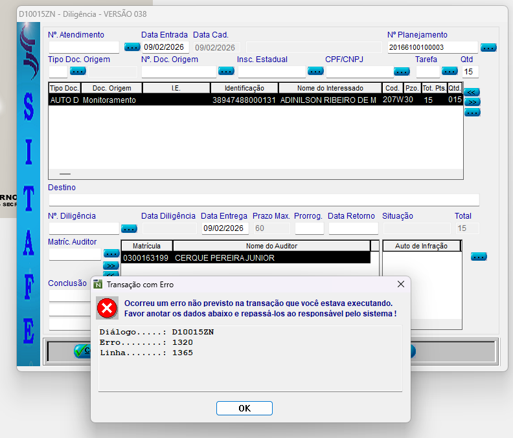Open lookup beside Nº. Doc. Origem field
Image resolution: width=513 pixels, height=438 pixels.
click(x=226, y=71)
